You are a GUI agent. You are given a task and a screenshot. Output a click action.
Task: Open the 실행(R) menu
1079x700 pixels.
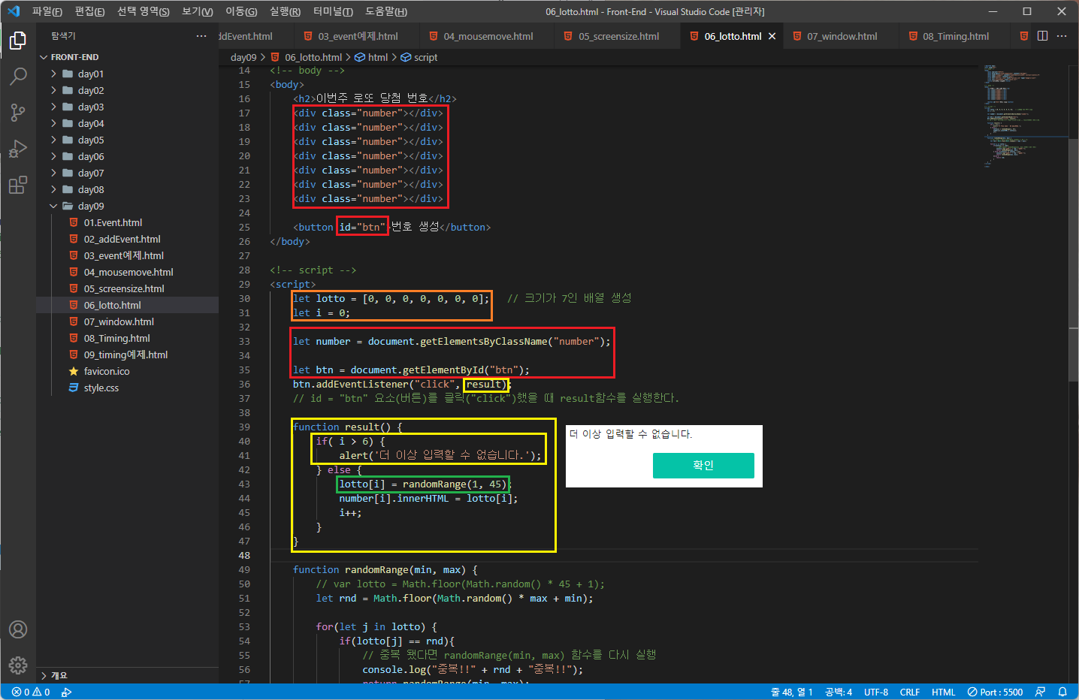click(286, 11)
